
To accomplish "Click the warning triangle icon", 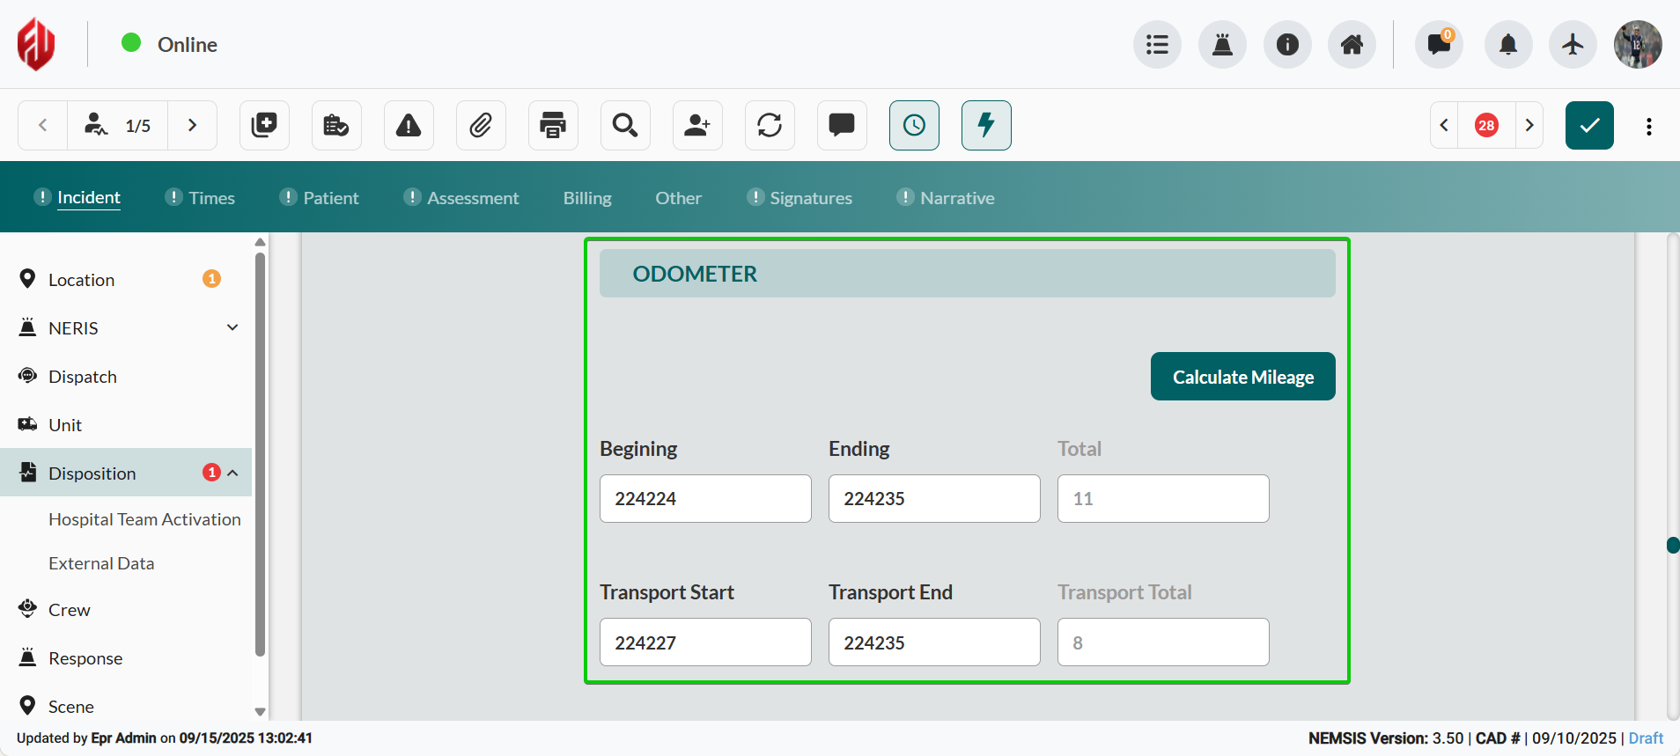I will point(409,126).
